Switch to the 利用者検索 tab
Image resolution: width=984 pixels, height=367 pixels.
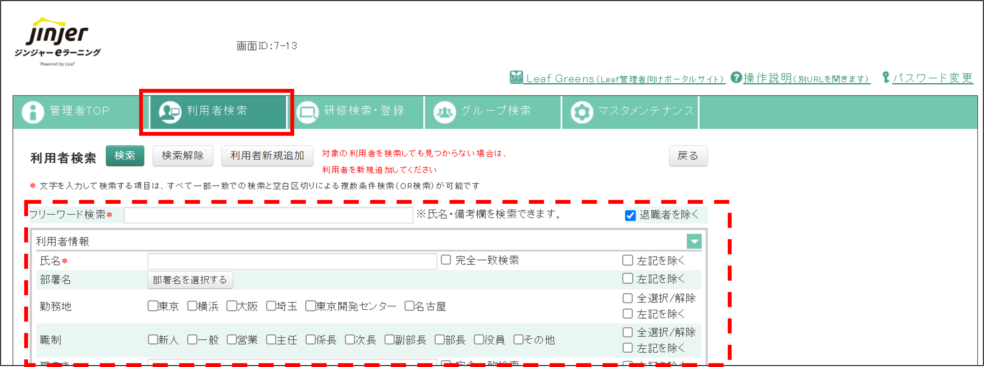click(218, 112)
